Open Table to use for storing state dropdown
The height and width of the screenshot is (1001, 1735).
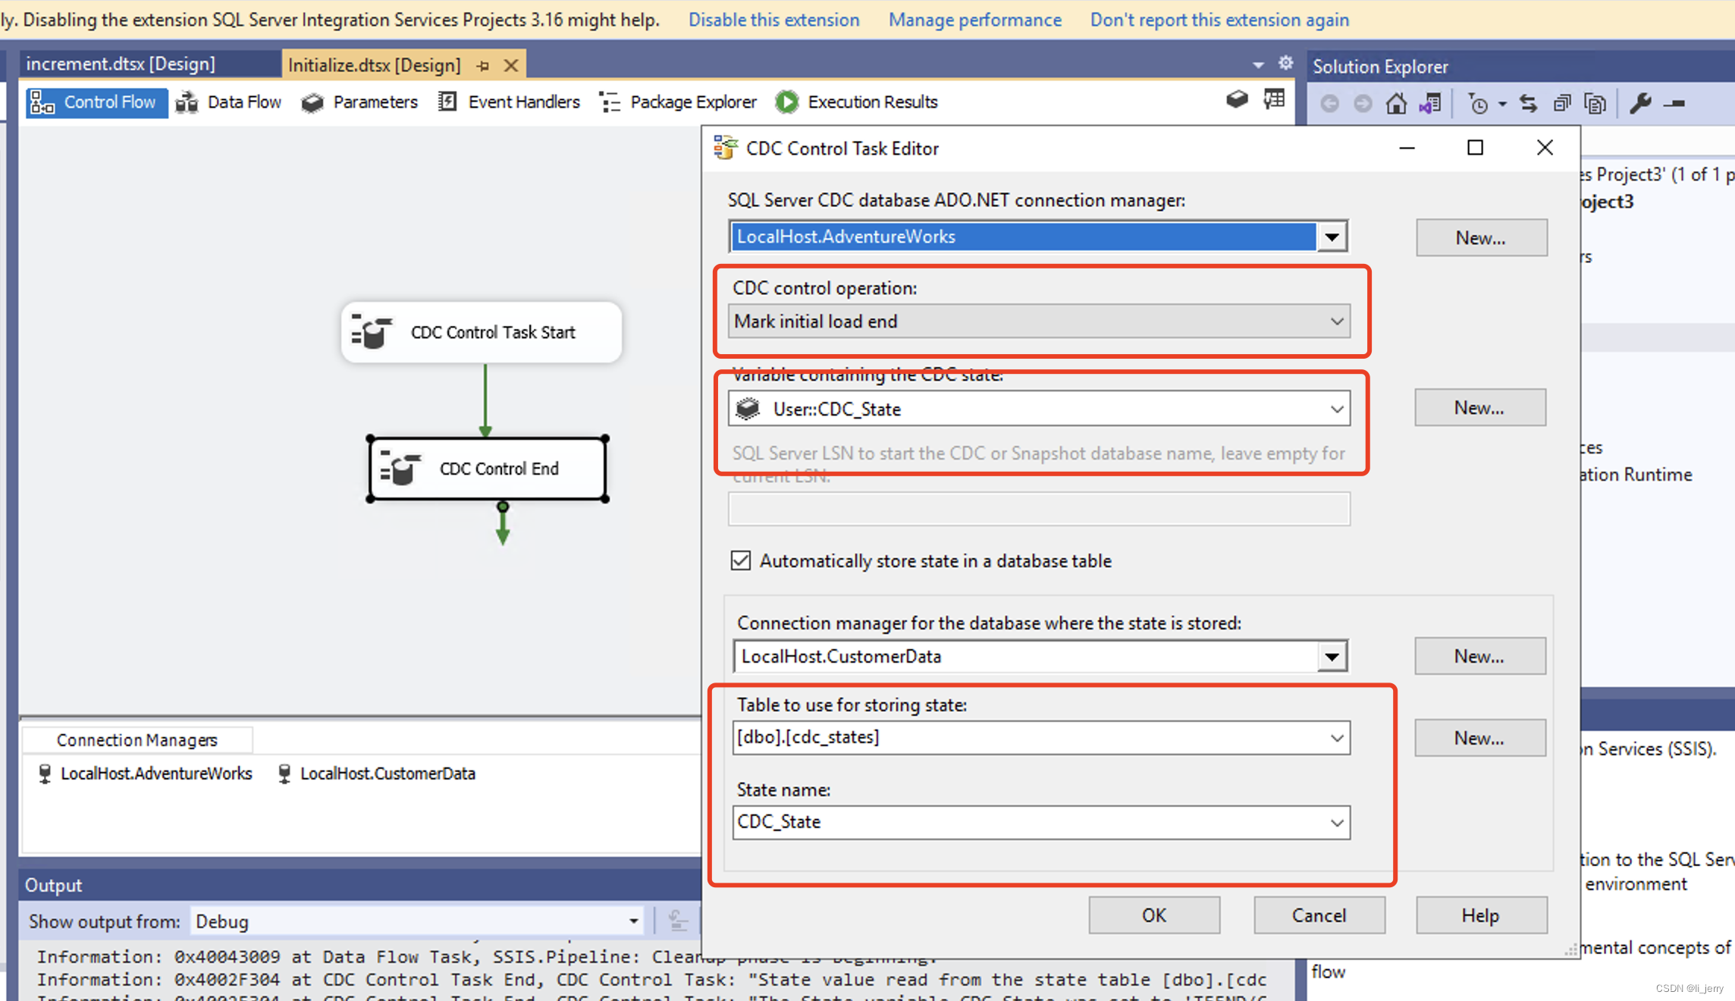(1336, 738)
